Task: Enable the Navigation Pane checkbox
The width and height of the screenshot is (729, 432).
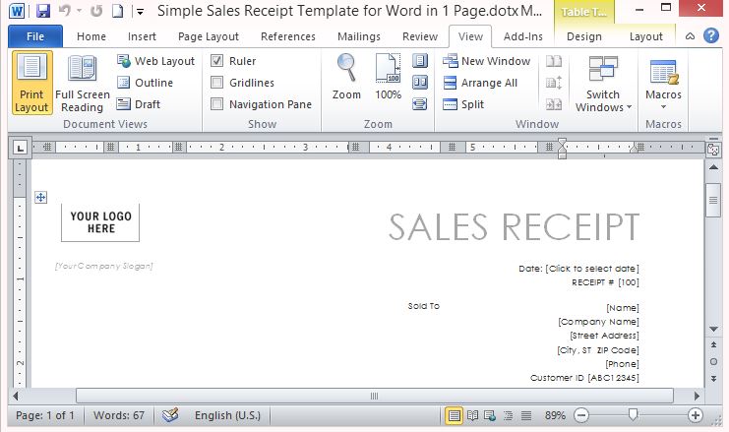Action: point(217,104)
